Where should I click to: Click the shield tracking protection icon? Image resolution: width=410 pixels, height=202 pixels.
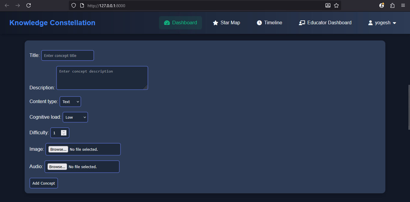point(74,5)
